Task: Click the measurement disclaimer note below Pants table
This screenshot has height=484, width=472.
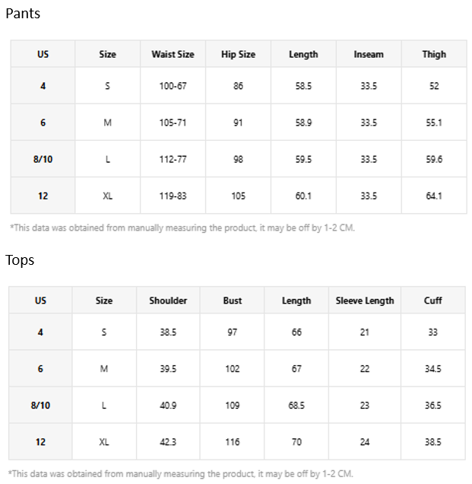Action: (x=182, y=228)
